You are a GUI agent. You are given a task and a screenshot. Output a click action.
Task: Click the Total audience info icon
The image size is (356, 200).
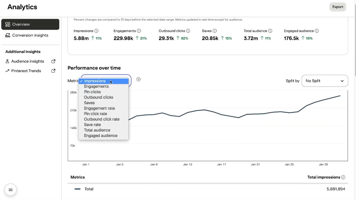coord(270,31)
